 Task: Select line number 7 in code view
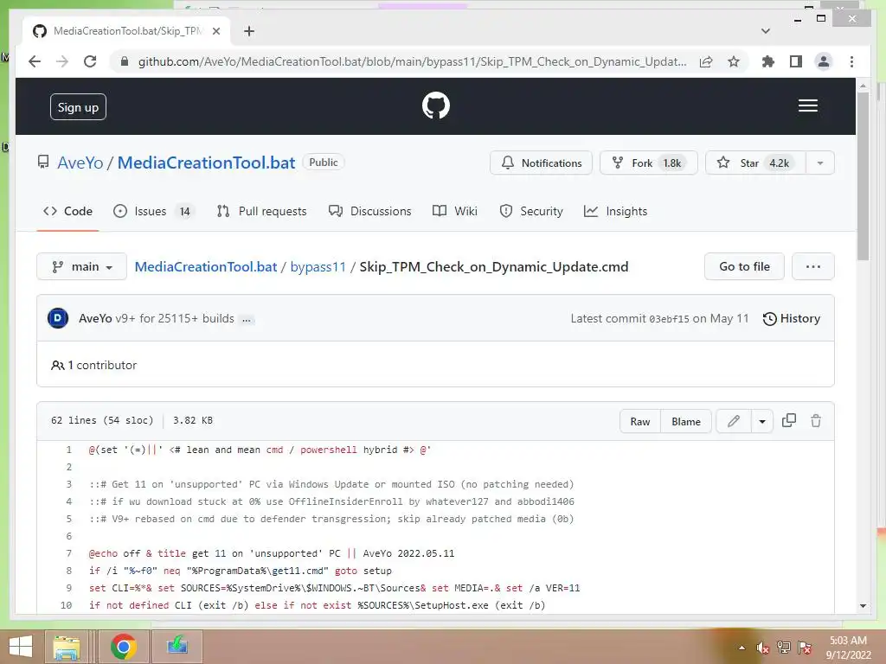(69, 553)
